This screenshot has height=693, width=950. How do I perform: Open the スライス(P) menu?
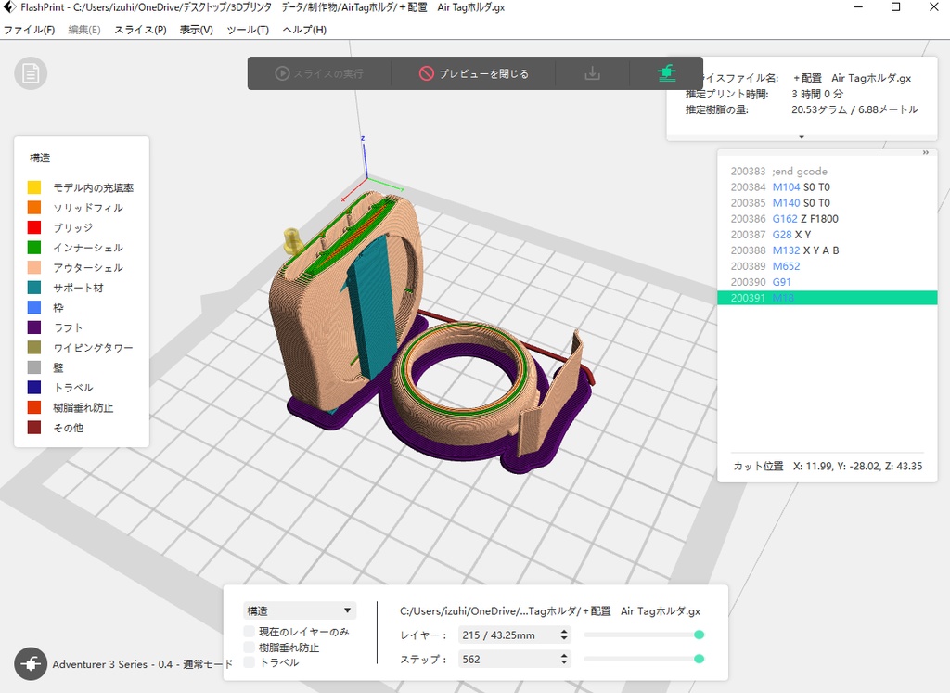coord(141,30)
